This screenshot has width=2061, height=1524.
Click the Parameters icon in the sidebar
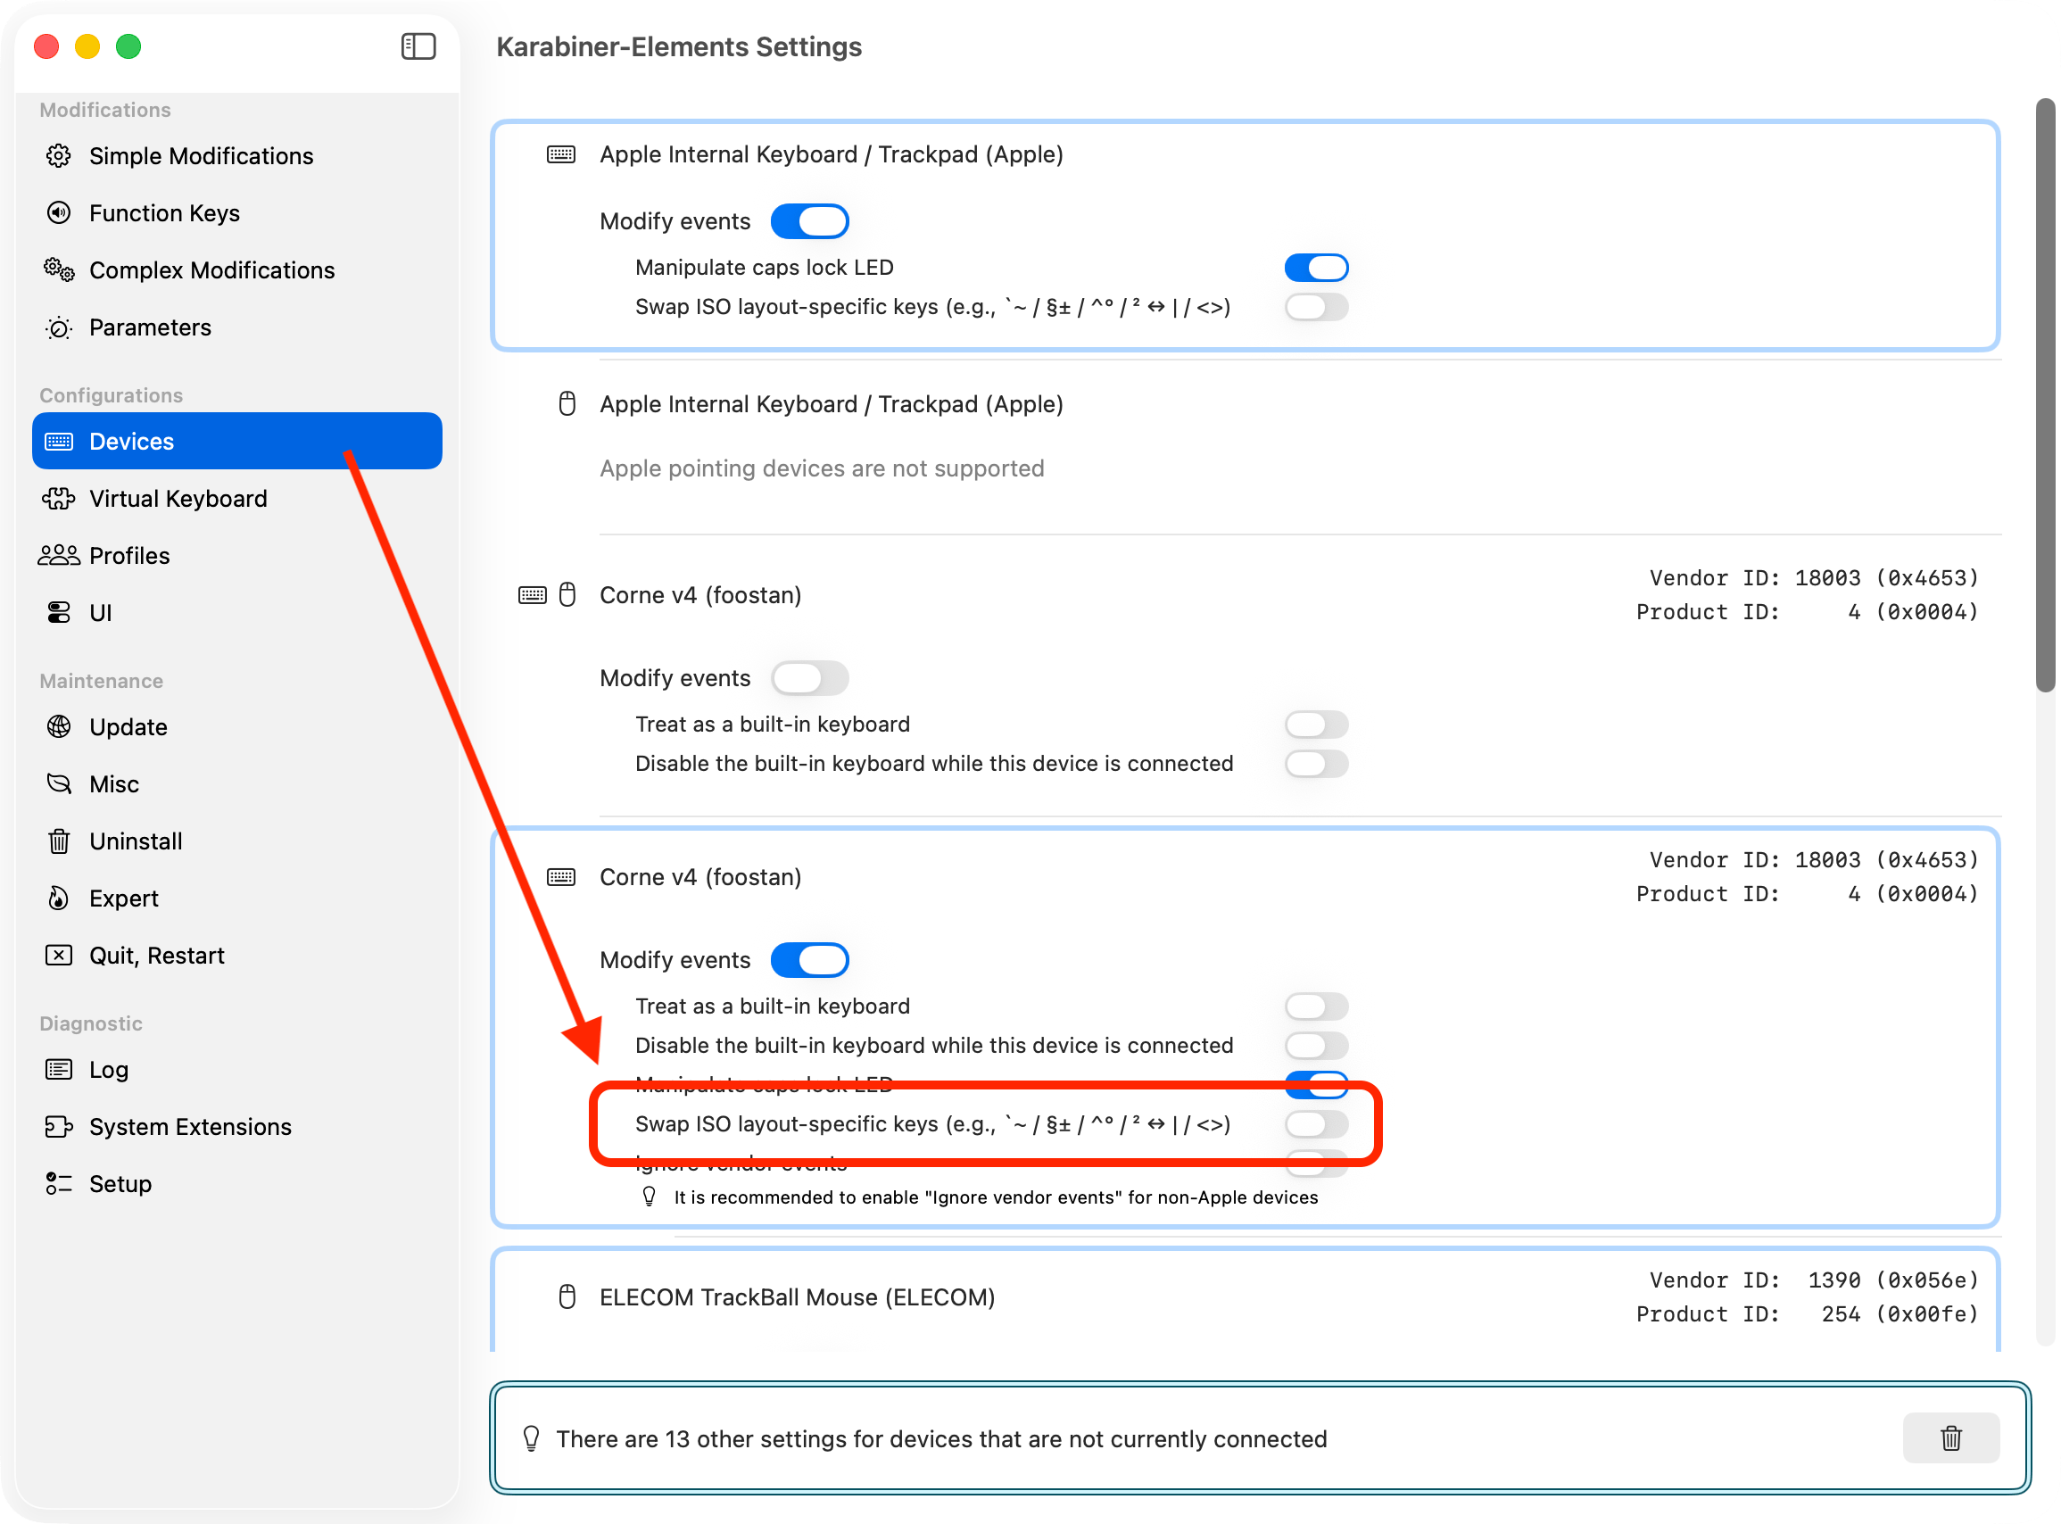coord(59,327)
